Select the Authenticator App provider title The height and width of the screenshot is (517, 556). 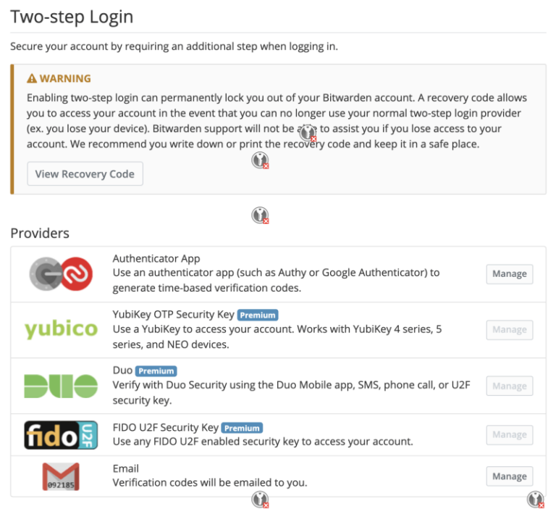coord(156,259)
